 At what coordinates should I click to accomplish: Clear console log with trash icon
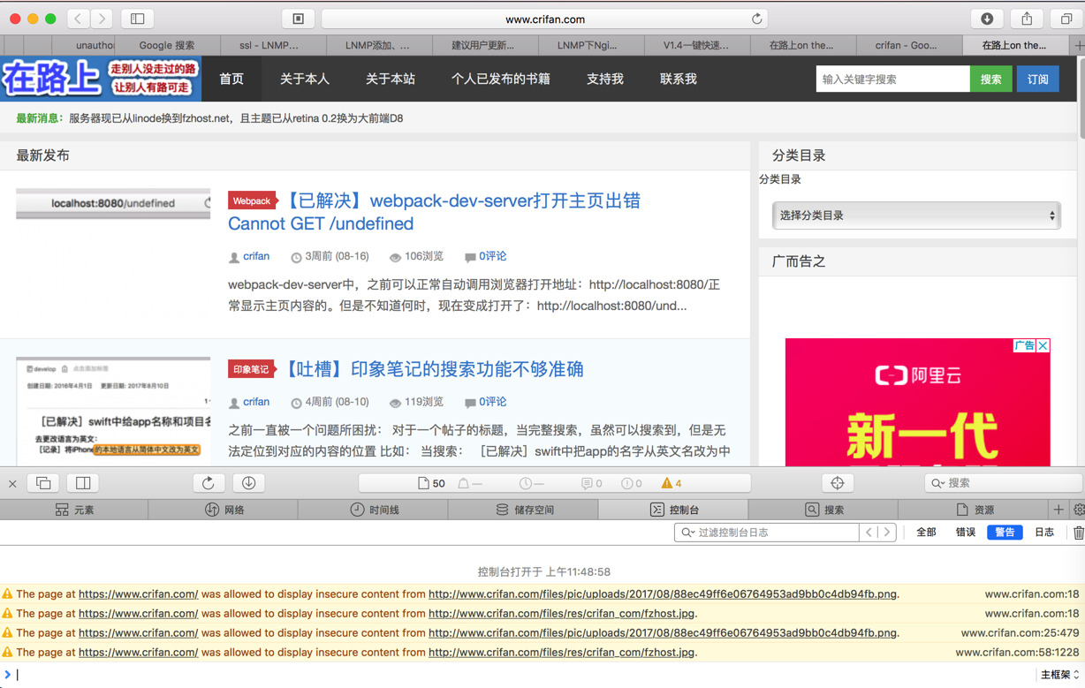point(1078,533)
